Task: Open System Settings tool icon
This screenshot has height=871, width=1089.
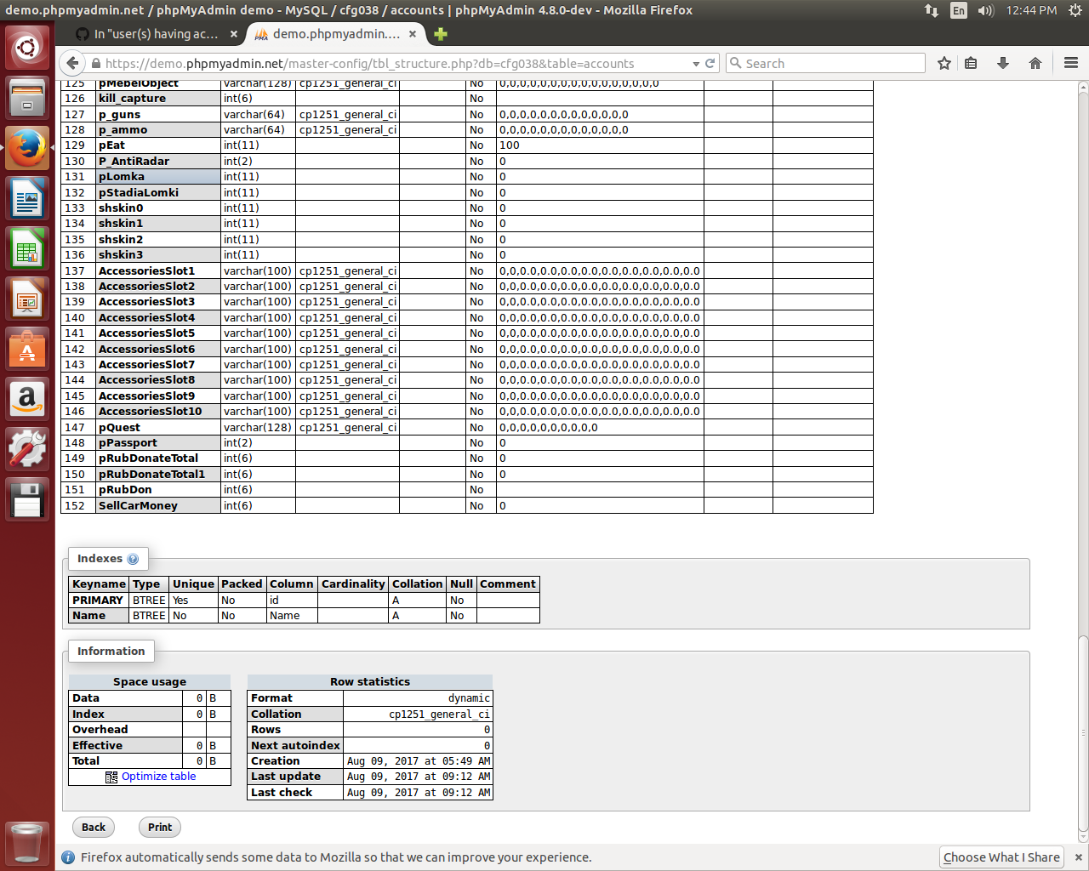Action: click(27, 449)
